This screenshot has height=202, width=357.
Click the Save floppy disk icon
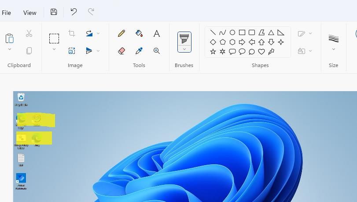pyautogui.click(x=54, y=12)
